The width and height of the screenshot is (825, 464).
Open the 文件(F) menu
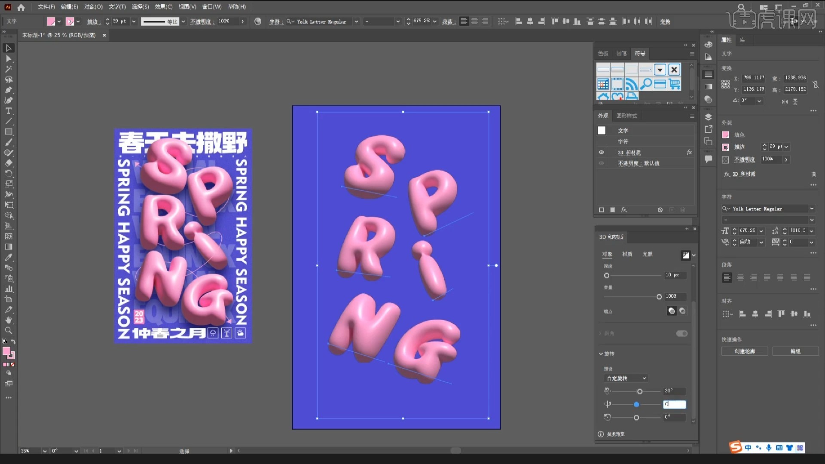coord(46,7)
